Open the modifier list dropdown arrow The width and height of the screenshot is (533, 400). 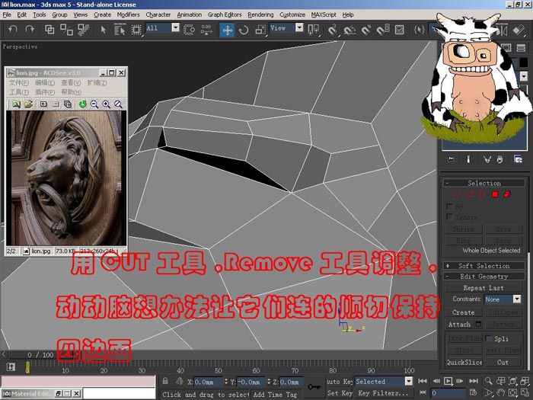pyautogui.click(x=524, y=76)
